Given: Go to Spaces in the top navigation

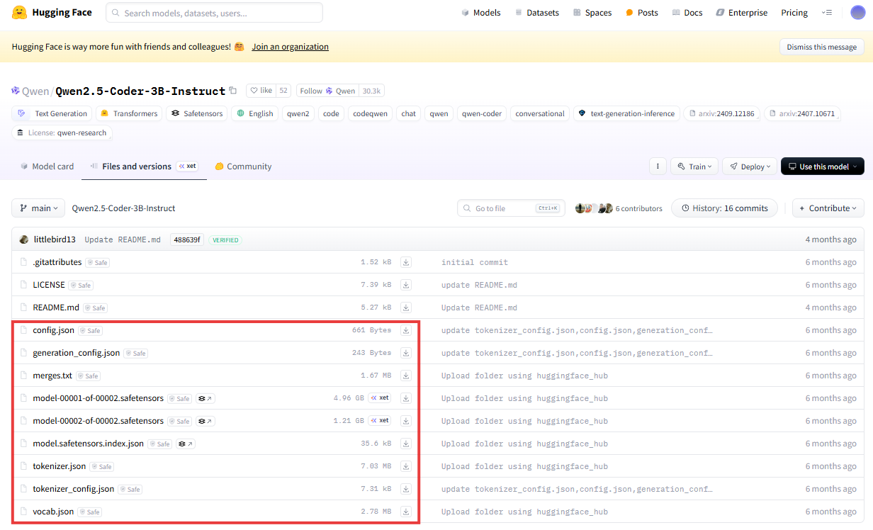Looking at the screenshot, I should tap(592, 13).
